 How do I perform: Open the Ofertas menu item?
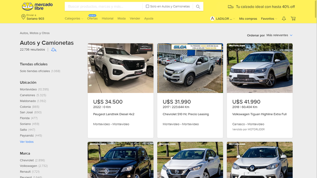[x=92, y=19]
